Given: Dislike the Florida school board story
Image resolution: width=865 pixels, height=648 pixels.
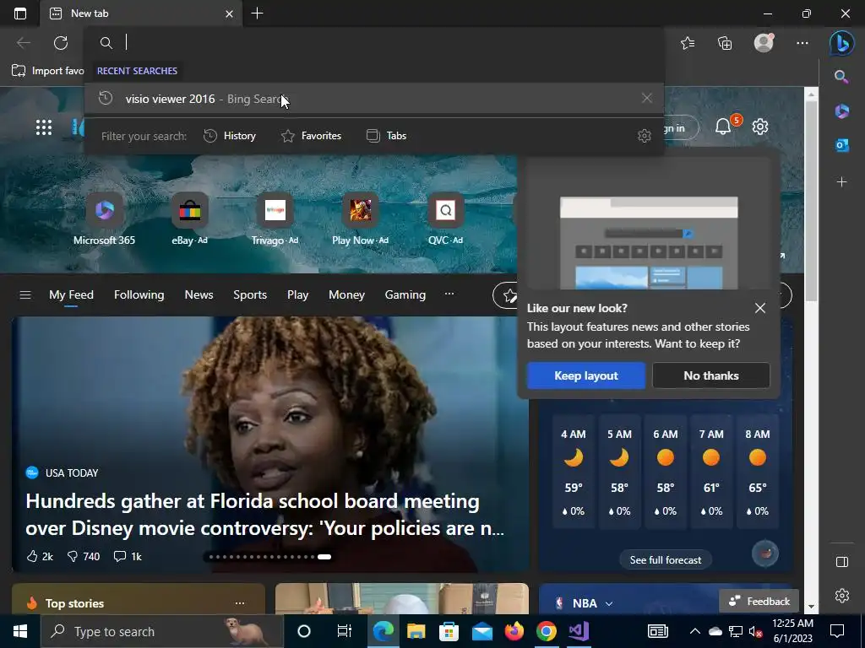Looking at the screenshot, I should [x=84, y=557].
